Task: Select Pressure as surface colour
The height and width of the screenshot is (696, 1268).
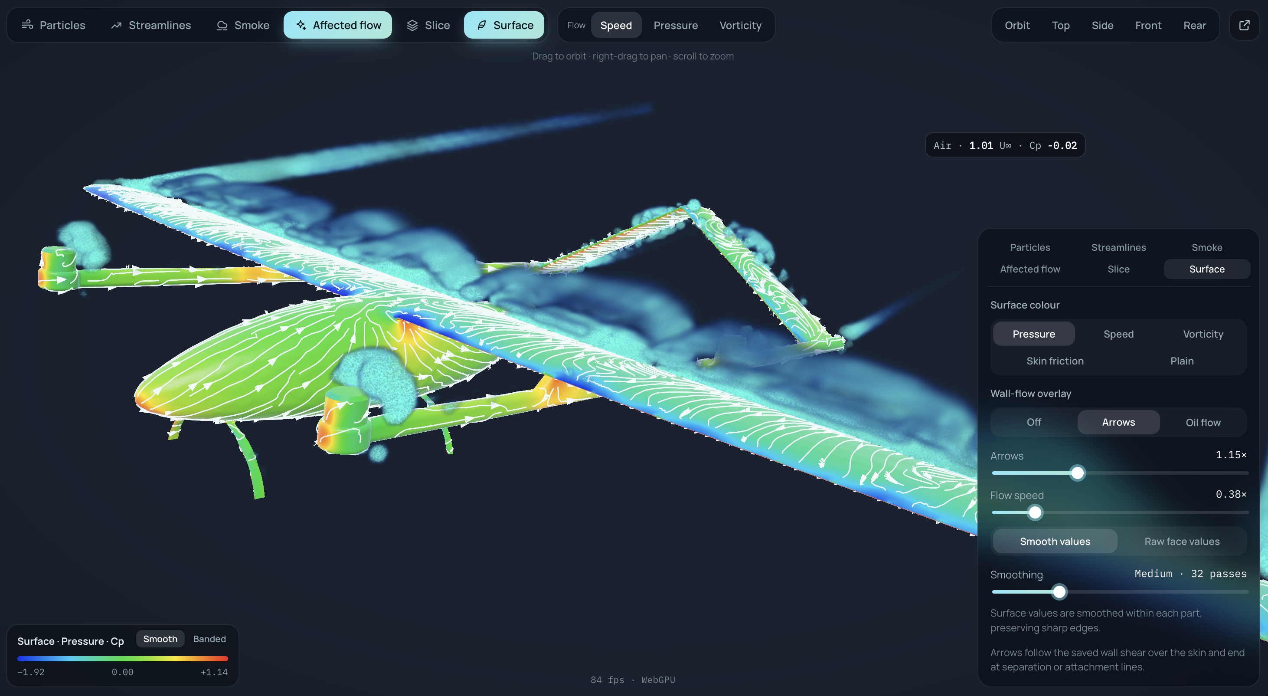Action: pos(1034,334)
